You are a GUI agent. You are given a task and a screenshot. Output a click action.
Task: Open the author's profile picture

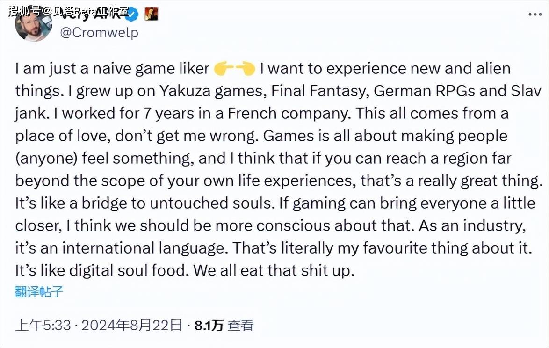click(x=34, y=23)
